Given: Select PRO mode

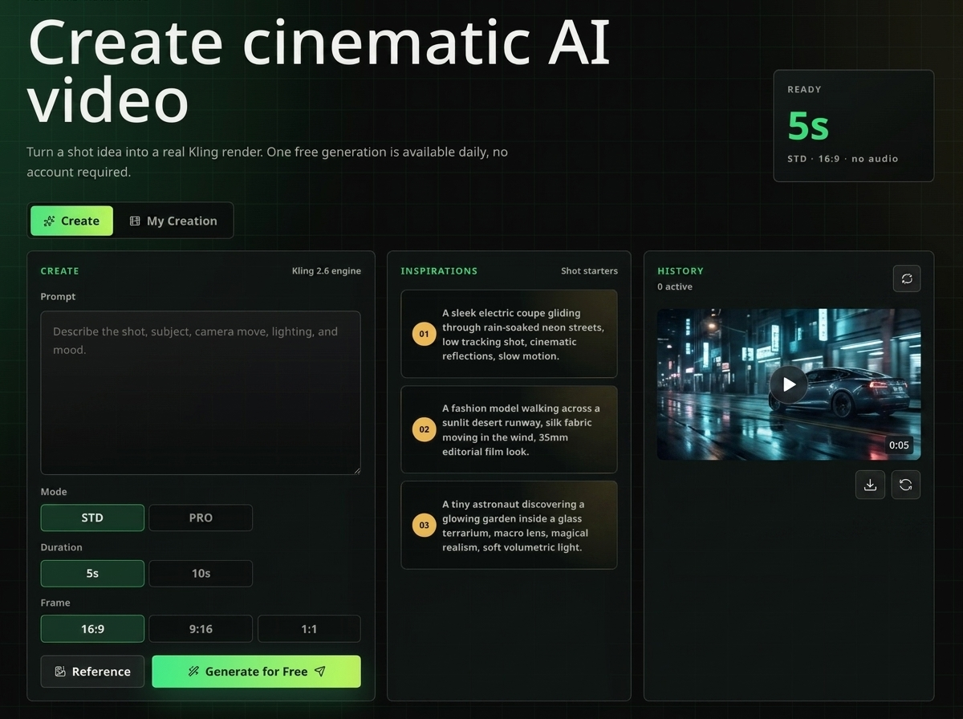Looking at the screenshot, I should (201, 518).
